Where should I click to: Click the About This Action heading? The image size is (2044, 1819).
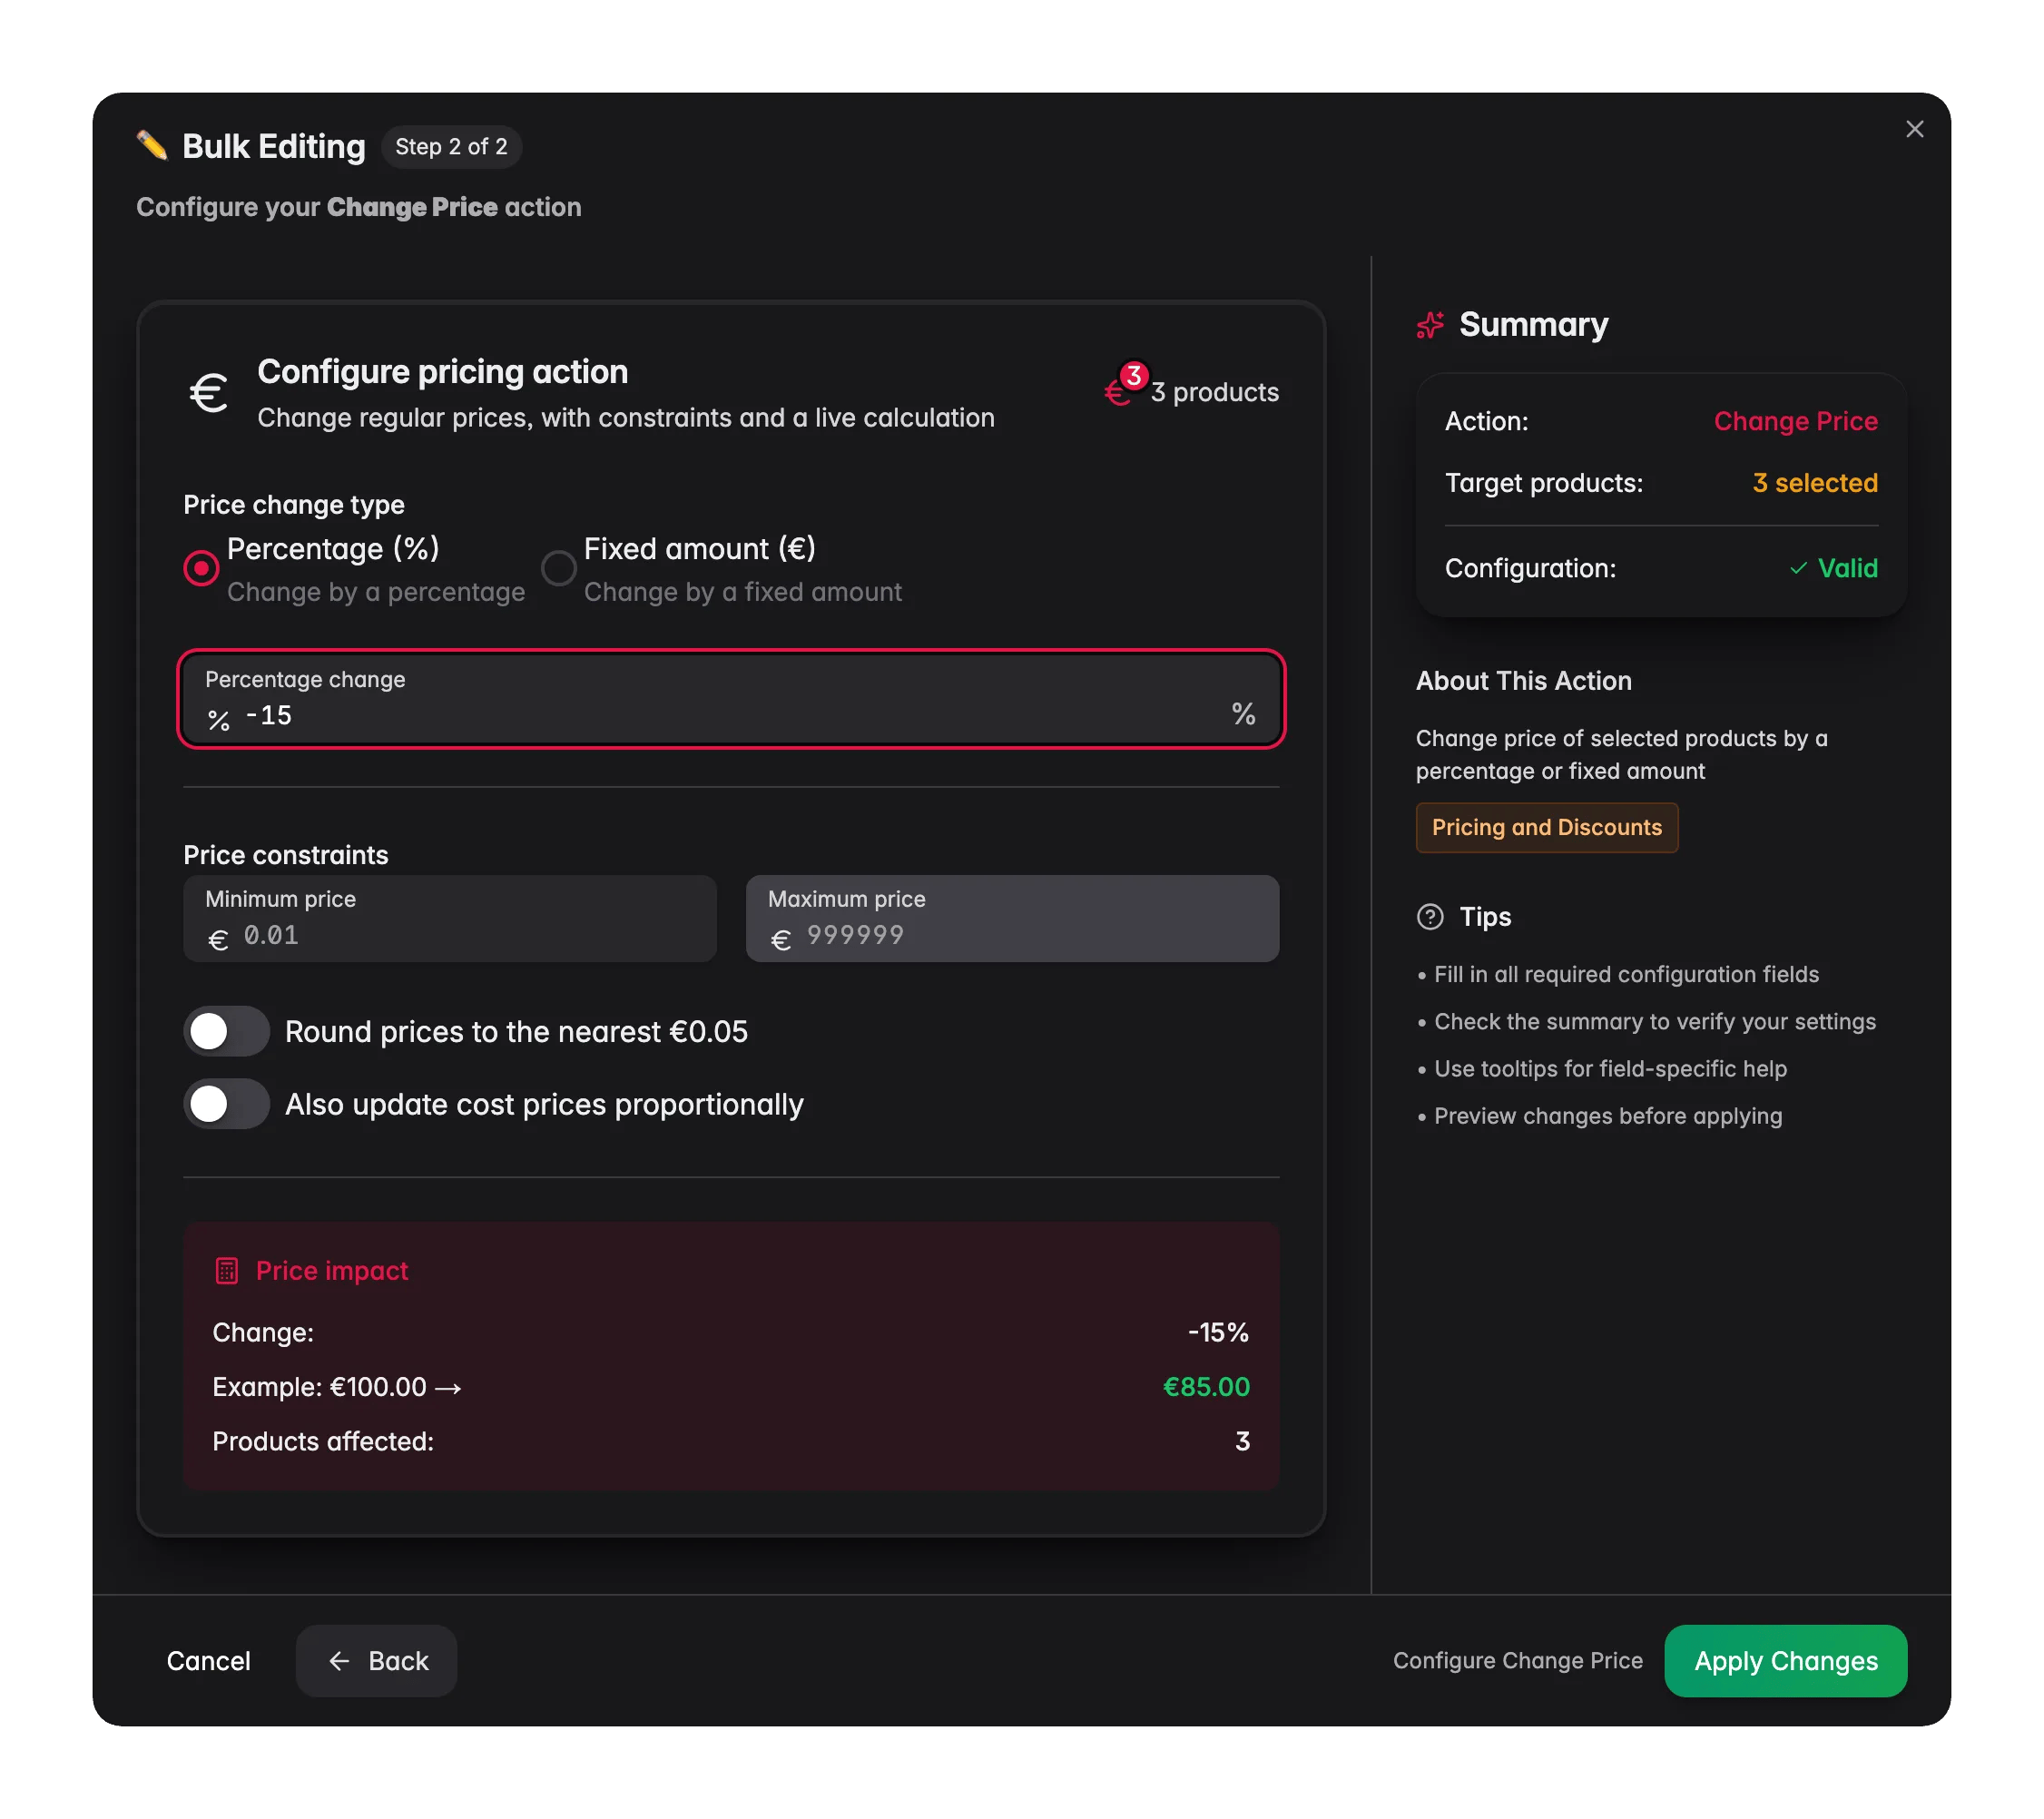coord(1523,681)
